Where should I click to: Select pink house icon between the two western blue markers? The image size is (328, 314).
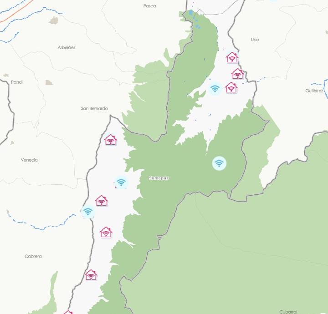pos(102,201)
